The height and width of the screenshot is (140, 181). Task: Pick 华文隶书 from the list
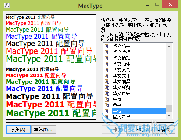click(x=121, y=70)
